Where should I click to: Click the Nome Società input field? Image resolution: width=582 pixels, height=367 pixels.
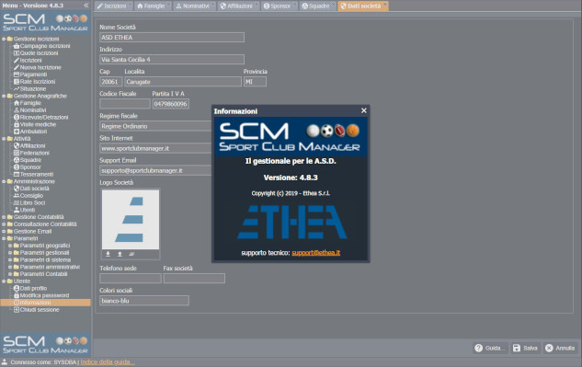pos(172,37)
